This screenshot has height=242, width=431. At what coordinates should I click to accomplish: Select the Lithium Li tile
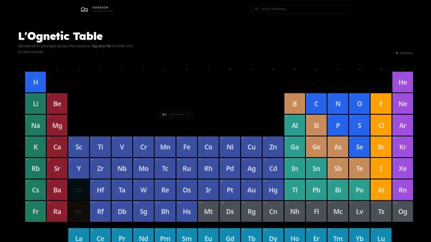click(x=35, y=104)
